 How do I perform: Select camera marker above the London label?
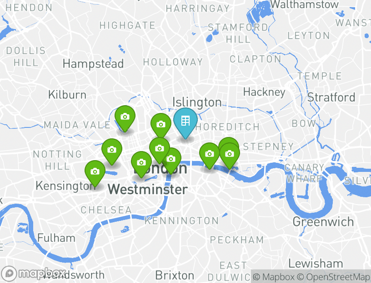coord(160,148)
